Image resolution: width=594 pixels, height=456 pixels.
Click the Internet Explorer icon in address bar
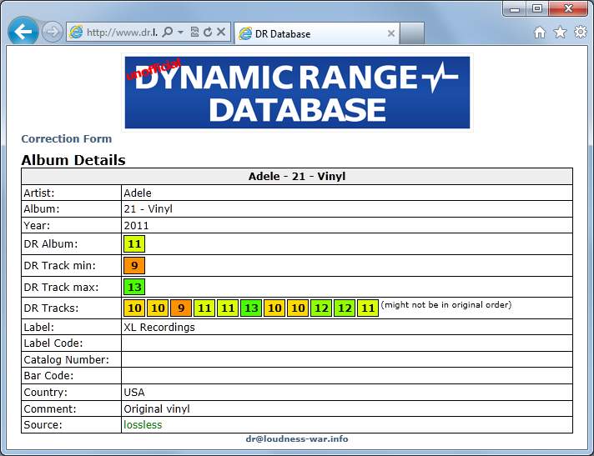click(76, 33)
